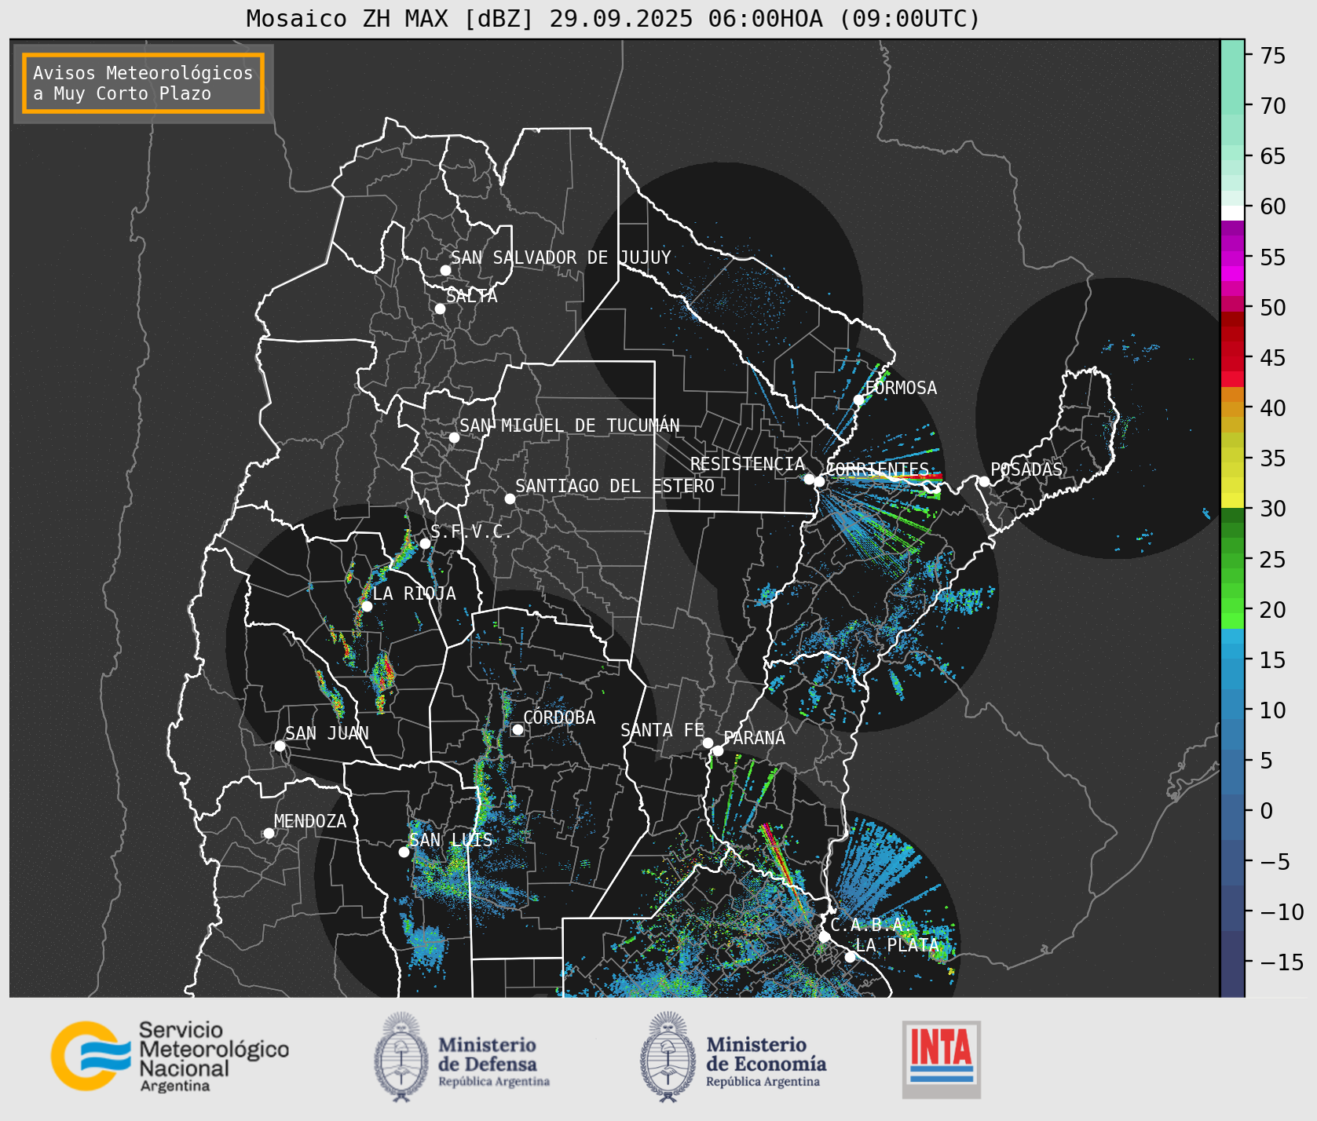This screenshot has width=1317, height=1121.
Task: Click the 0 value on the dBZ scale
Action: pos(1266,811)
